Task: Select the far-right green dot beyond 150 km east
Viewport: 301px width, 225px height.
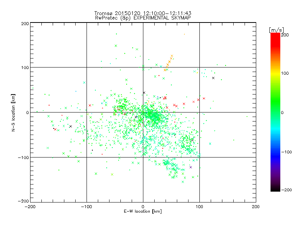Action: [247, 117]
